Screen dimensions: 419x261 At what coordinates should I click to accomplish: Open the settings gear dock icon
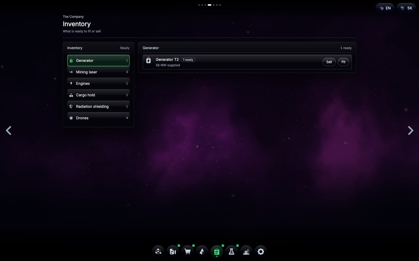pos(261,252)
